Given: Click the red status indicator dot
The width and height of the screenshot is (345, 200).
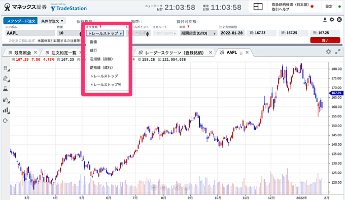Looking at the screenshot, I should coord(312,7).
